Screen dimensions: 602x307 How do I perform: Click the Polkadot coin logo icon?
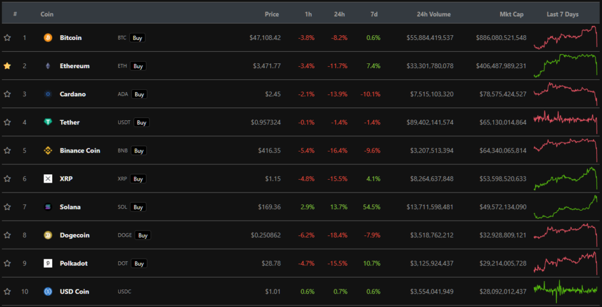48,263
